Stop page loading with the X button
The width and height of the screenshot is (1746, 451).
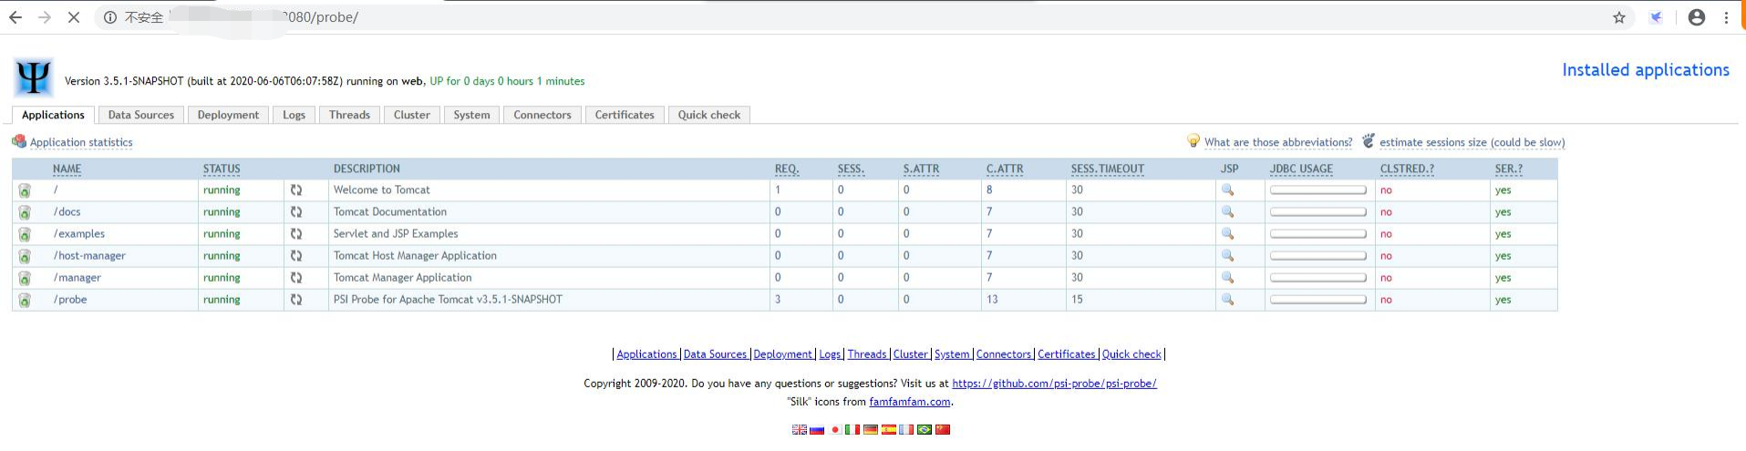(74, 17)
